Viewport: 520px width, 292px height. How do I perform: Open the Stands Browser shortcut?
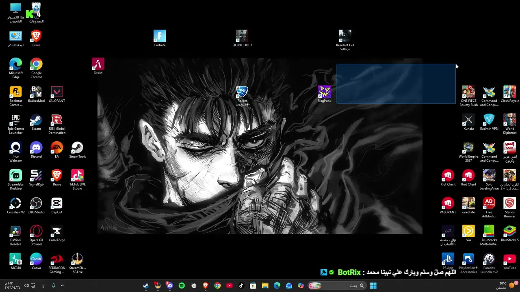509,208
